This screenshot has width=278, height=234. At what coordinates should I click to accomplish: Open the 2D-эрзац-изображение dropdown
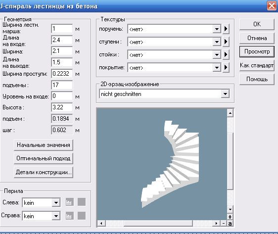[225, 94]
